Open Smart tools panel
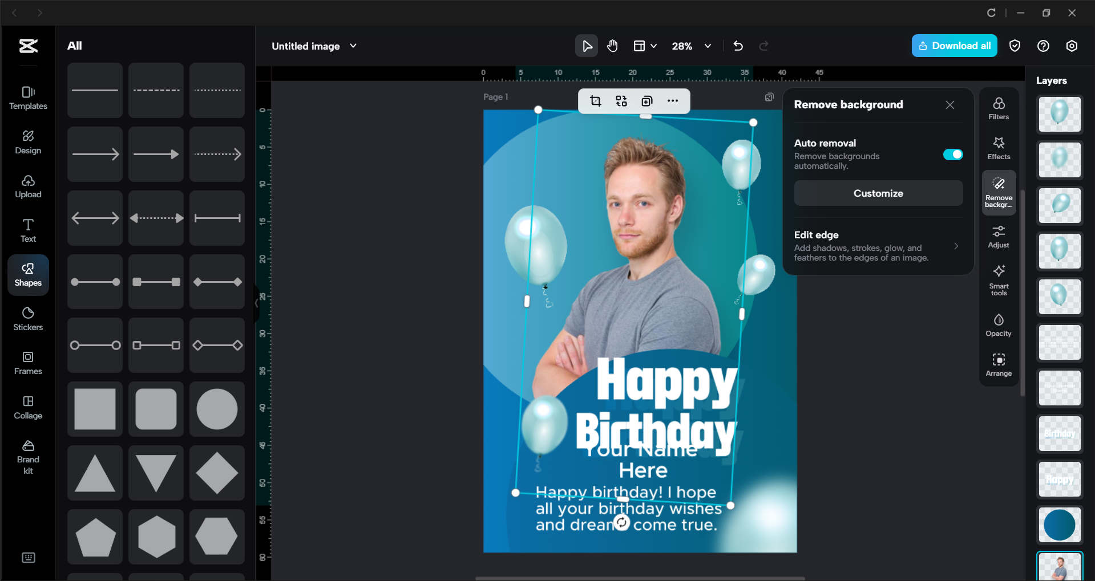The width and height of the screenshot is (1095, 581). point(998,279)
